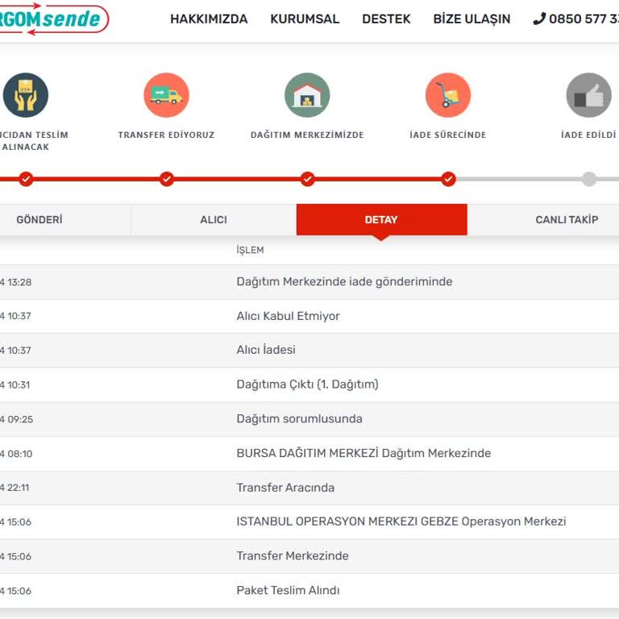Image resolution: width=619 pixels, height=619 pixels.
Task: Select 'Transfer Aracında' row
Action: point(309,488)
